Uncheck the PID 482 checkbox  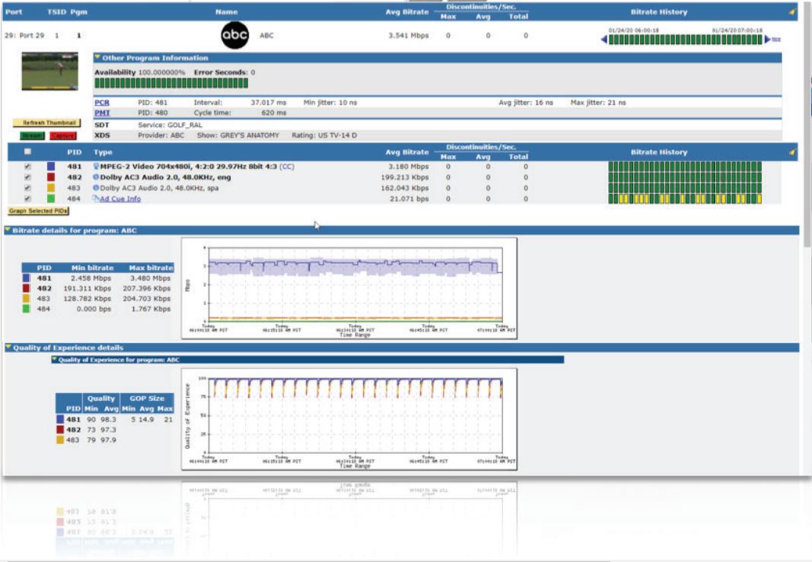pos(27,177)
